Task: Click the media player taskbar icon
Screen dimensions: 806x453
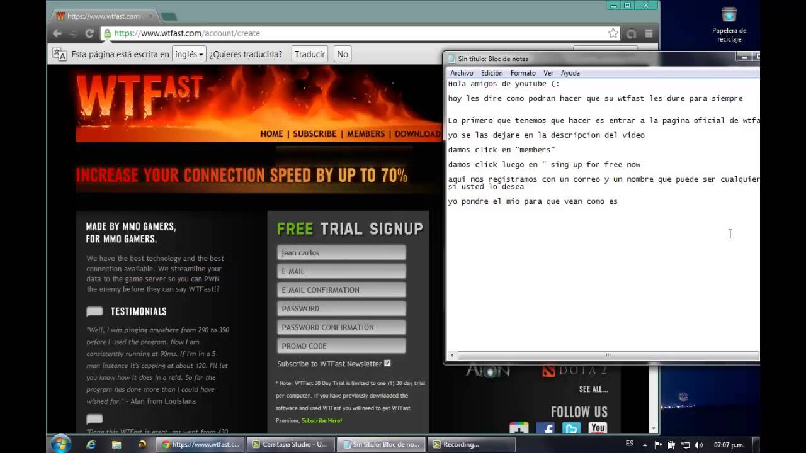Action: click(x=142, y=444)
